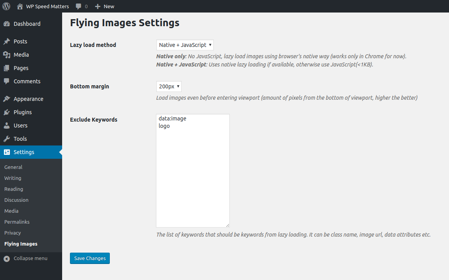Click the Plugins plug icon
This screenshot has width=449, height=280.
pyautogui.click(x=7, y=112)
